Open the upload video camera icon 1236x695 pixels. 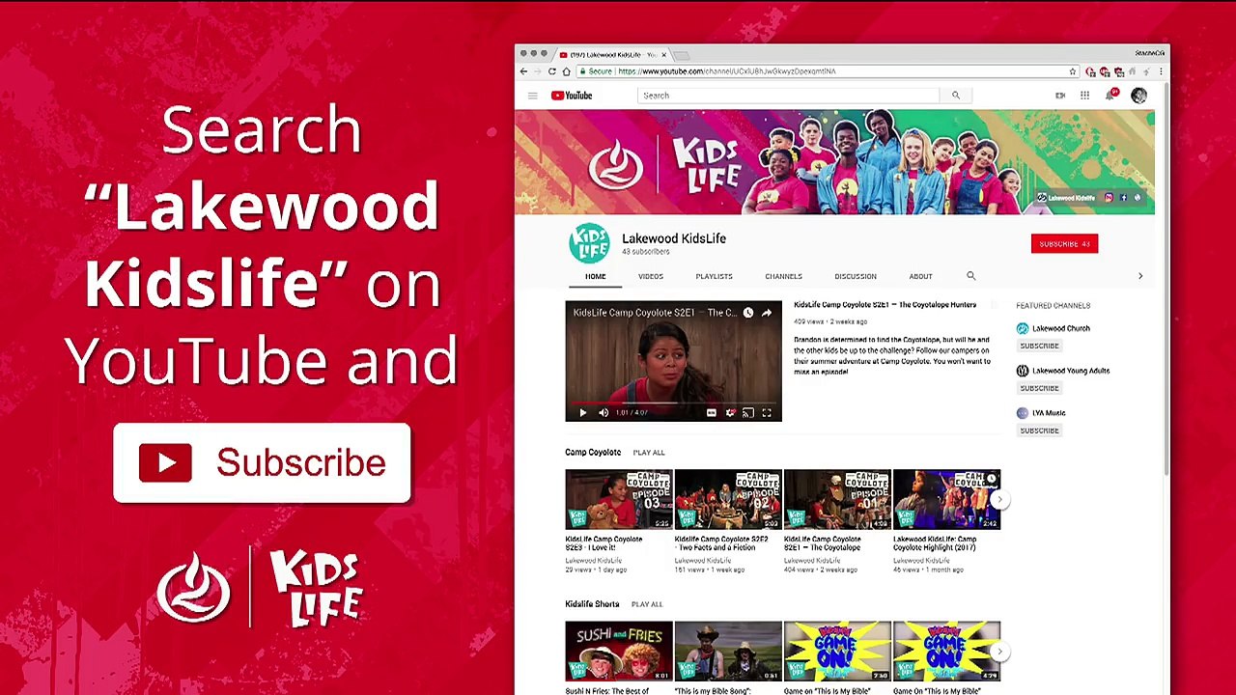[x=1060, y=96]
